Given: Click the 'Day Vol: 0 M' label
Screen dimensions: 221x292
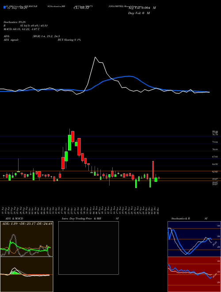Looking at the screenshot, I should coord(139,13).
